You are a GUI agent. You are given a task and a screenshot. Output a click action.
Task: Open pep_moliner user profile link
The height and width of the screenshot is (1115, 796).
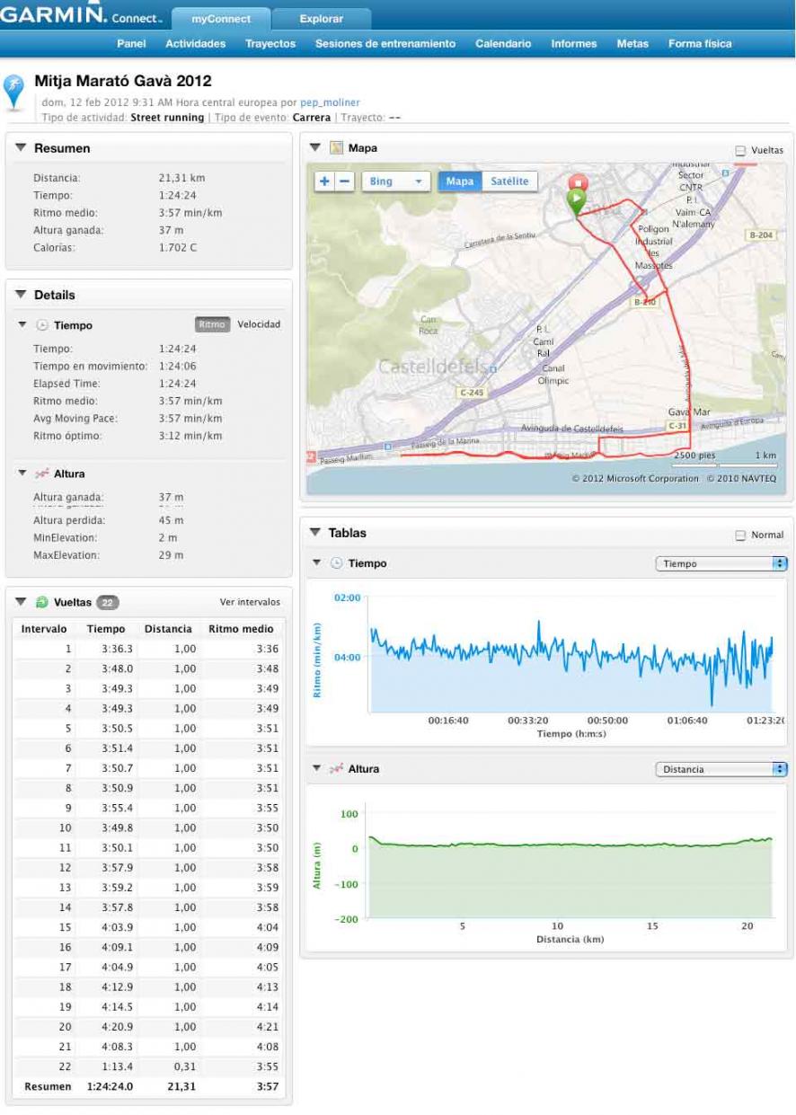tap(330, 103)
